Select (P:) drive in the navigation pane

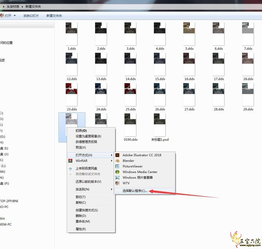coord(5,184)
